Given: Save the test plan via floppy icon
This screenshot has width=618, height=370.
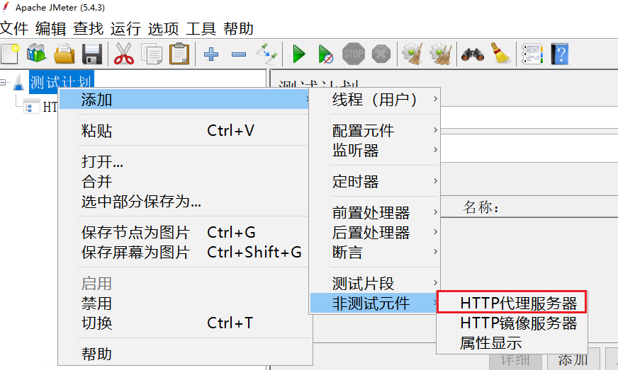Looking at the screenshot, I should pyautogui.click(x=92, y=54).
